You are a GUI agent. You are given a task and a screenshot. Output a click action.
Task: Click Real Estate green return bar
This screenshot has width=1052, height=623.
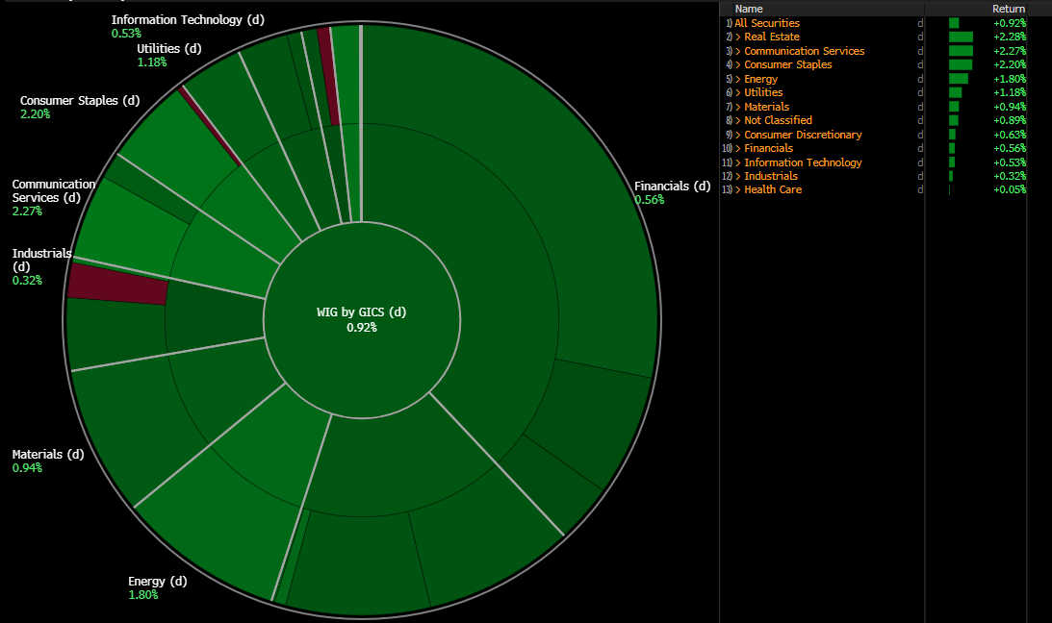tap(960, 37)
